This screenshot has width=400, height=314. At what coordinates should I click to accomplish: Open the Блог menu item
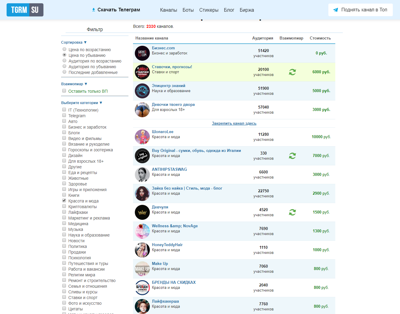click(x=229, y=10)
